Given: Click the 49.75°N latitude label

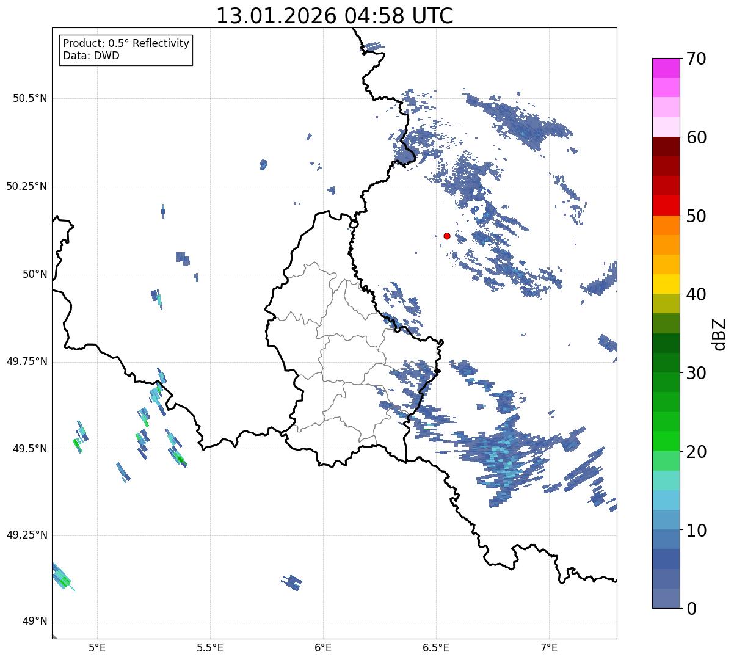Looking at the screenshot, I should (x=26, y=361).
